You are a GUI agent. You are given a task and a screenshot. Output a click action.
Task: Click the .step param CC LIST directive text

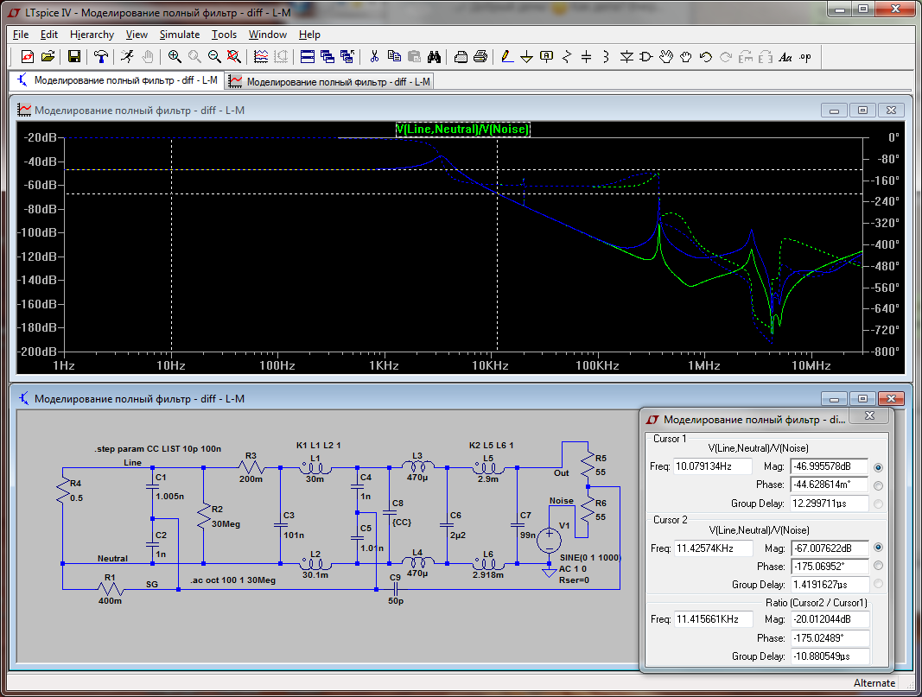[x=157, y=449]
